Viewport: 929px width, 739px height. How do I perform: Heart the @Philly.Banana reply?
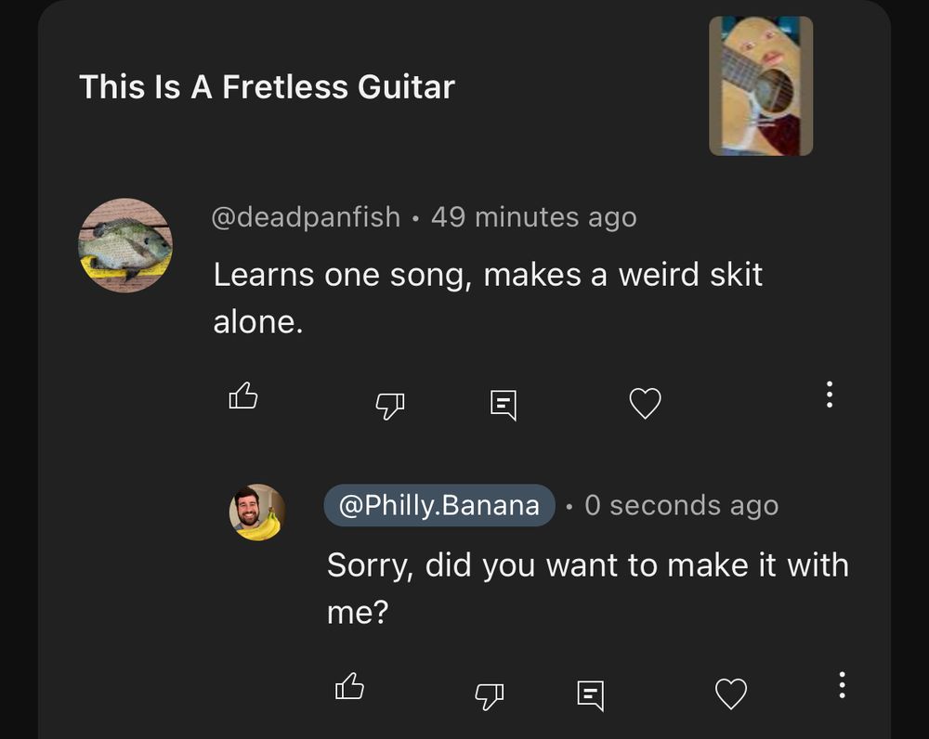click(x=731, y=694)
